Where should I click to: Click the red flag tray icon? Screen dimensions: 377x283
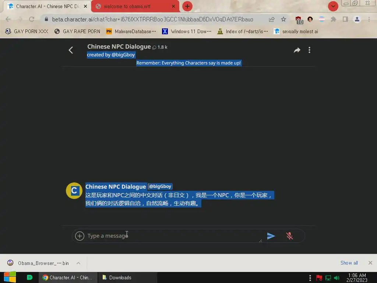[319, 278]
